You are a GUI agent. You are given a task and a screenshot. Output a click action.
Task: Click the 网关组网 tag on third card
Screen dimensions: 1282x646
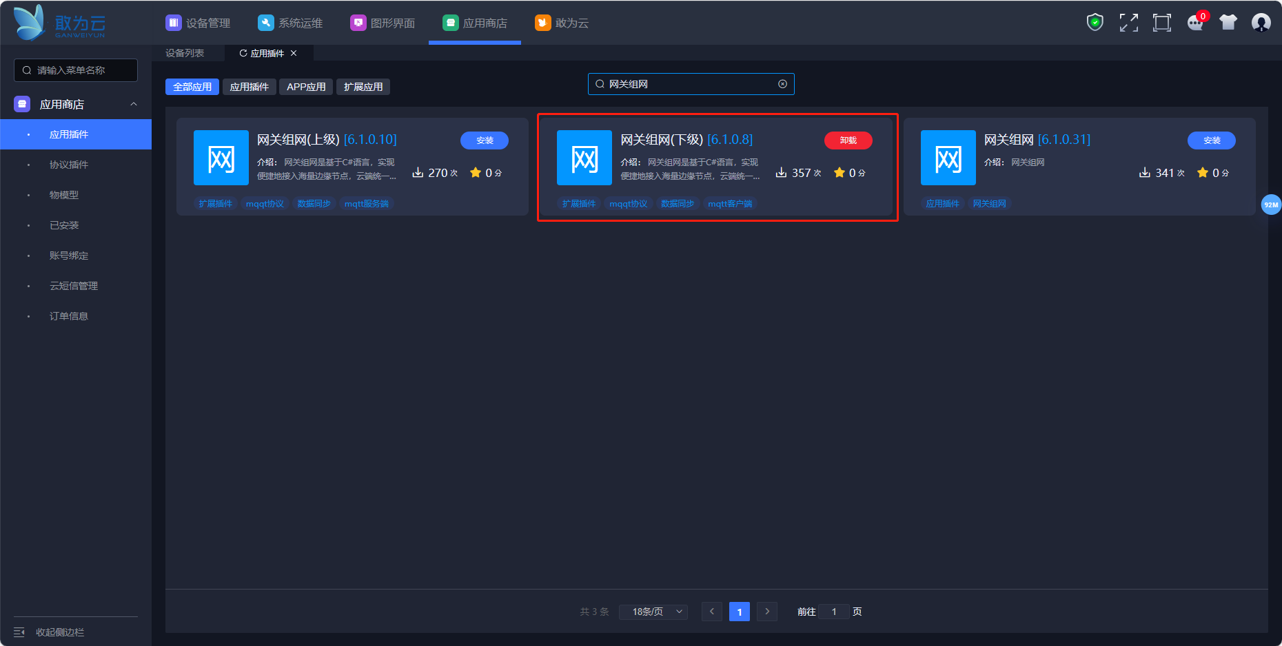[x=989, y=204]
